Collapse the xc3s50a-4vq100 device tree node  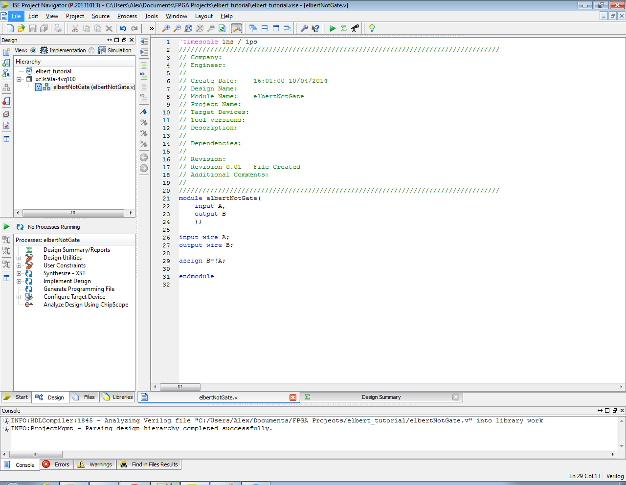click(x=19, y=79)
